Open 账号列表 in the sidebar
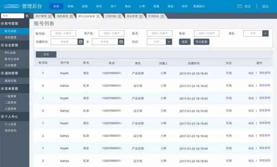Viewport: 277px width, 167px height. pyautogui.click(x=10, y=31)
